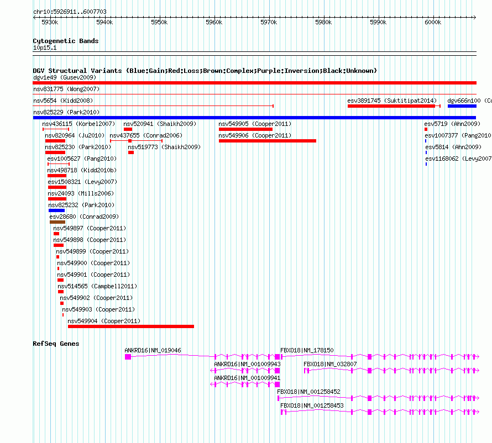Click the ANKRD16|NM_001009941 transcript label

point(247,378)
